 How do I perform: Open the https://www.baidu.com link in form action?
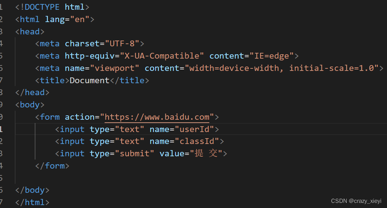[157, 117]
